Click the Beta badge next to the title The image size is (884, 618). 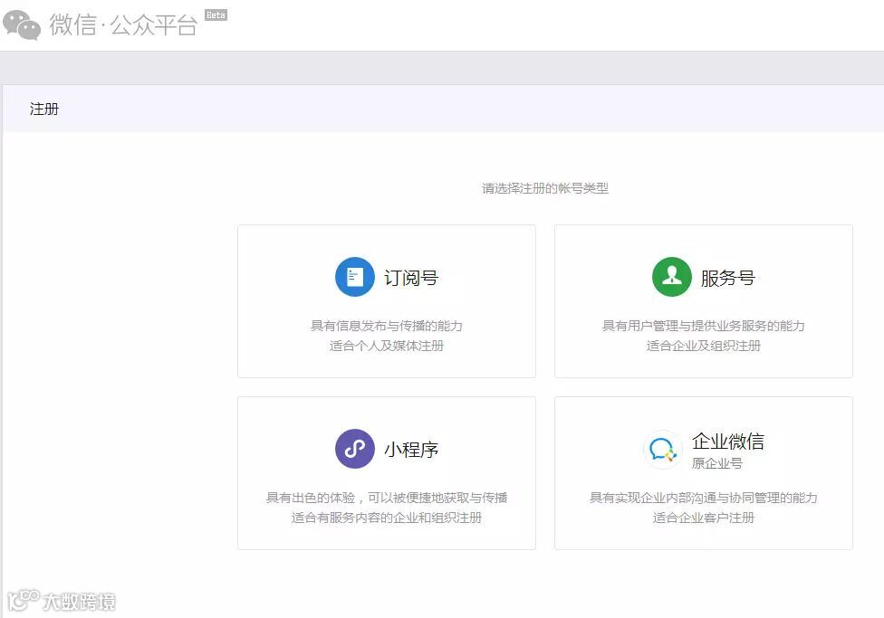point(216,15)
